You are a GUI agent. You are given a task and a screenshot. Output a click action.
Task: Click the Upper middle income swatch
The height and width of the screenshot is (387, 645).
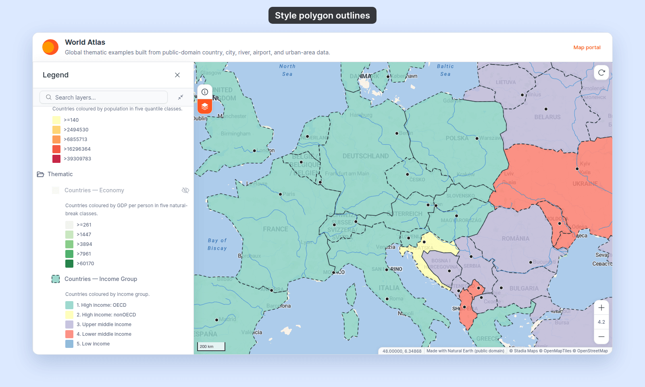[69, 325]
